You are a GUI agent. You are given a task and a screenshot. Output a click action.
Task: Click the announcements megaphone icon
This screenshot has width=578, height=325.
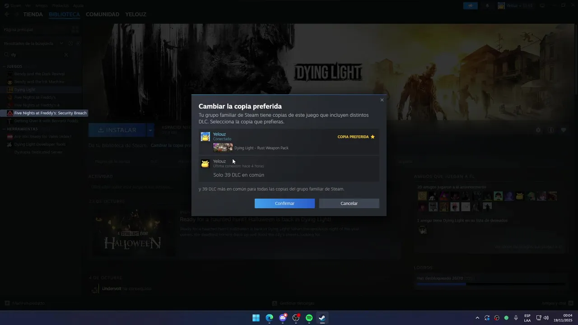[470, 5]
